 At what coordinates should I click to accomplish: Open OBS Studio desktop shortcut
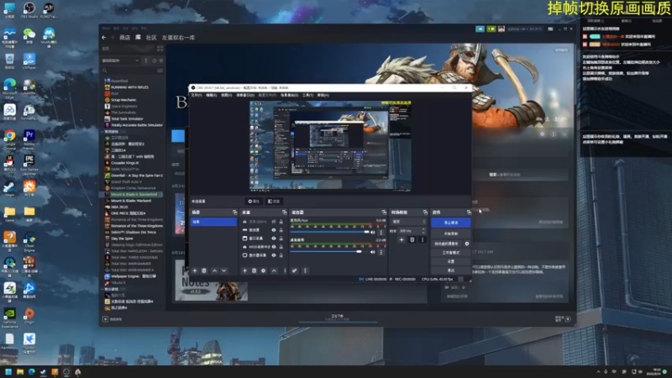pos(29,10)
